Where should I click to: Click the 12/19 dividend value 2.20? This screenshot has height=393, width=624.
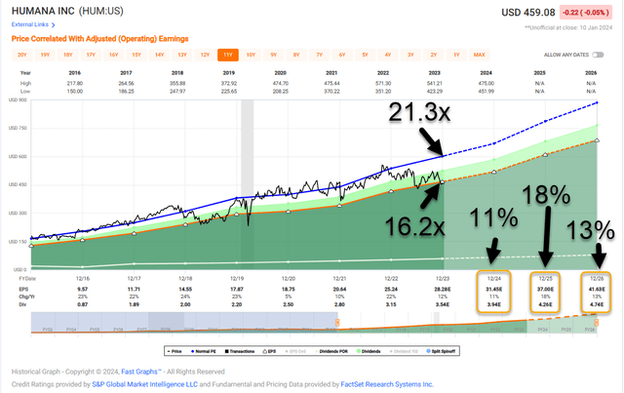pyautogui.click(x=236, y=304)
